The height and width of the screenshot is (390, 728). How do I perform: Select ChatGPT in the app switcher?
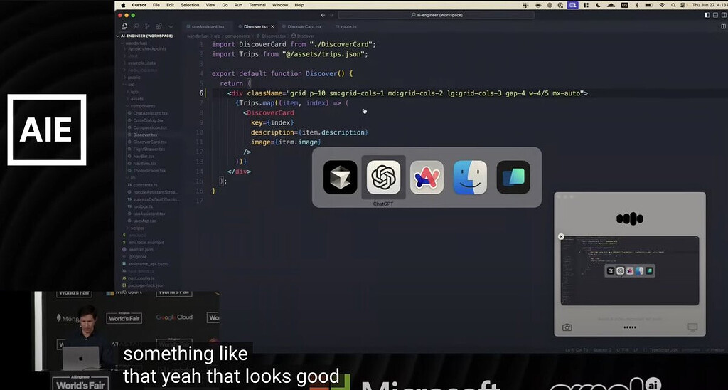tap(383, 177)
